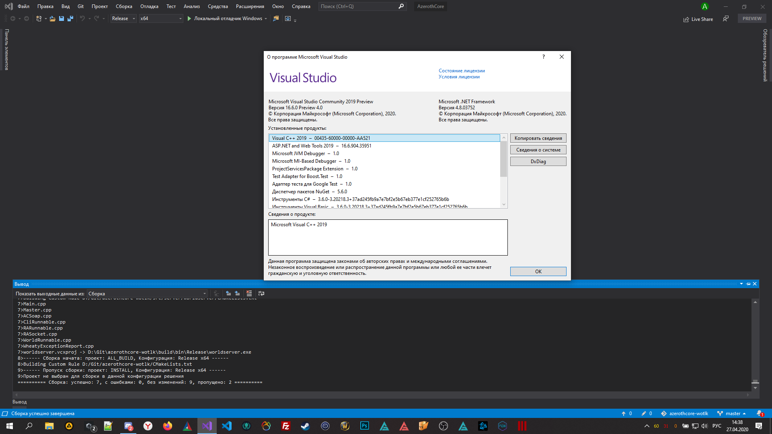Viewport: 772px width, 434px height.
Task: Click the clear all output icon
Action: coord(249,293)
